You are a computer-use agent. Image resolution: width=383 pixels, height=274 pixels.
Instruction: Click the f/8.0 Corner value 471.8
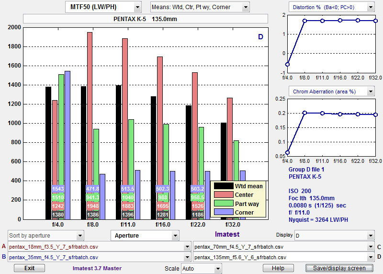tap(93, 189)
